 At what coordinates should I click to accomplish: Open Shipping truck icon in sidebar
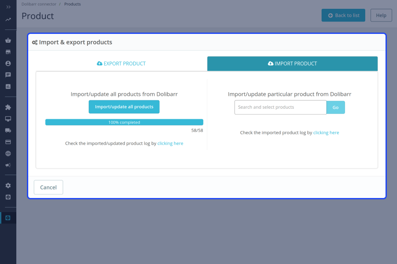click(x=8, y=130)
